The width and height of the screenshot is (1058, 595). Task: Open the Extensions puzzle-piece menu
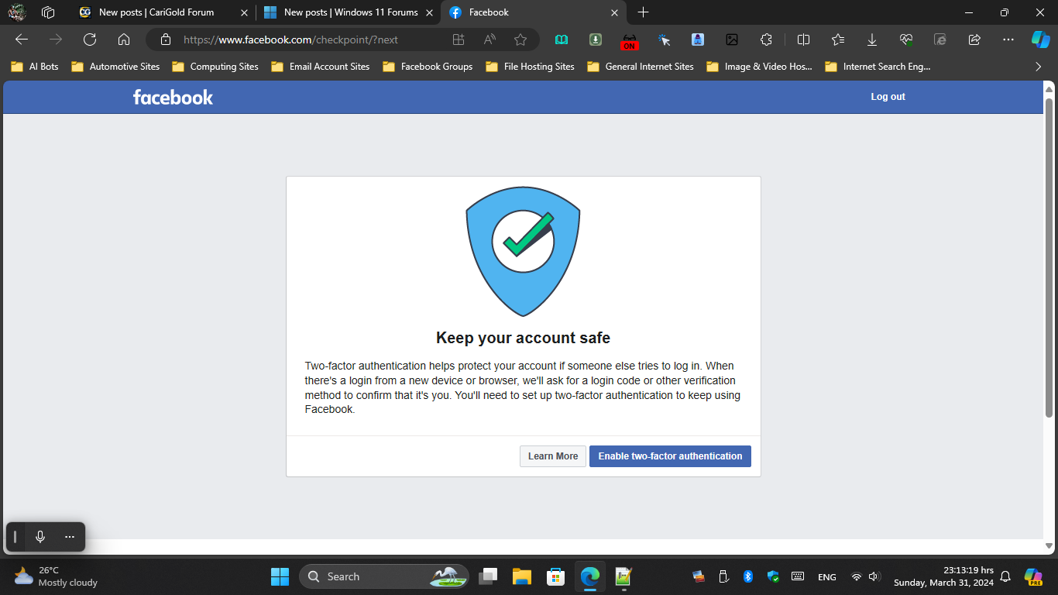[766, 40]
